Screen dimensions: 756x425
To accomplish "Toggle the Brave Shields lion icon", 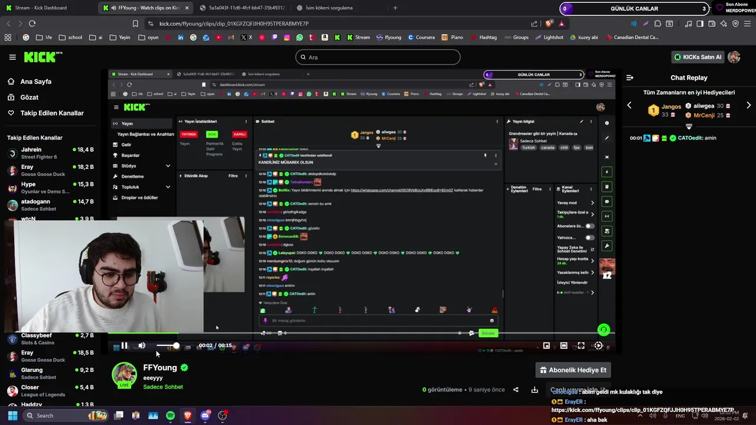I will [549, 23].
